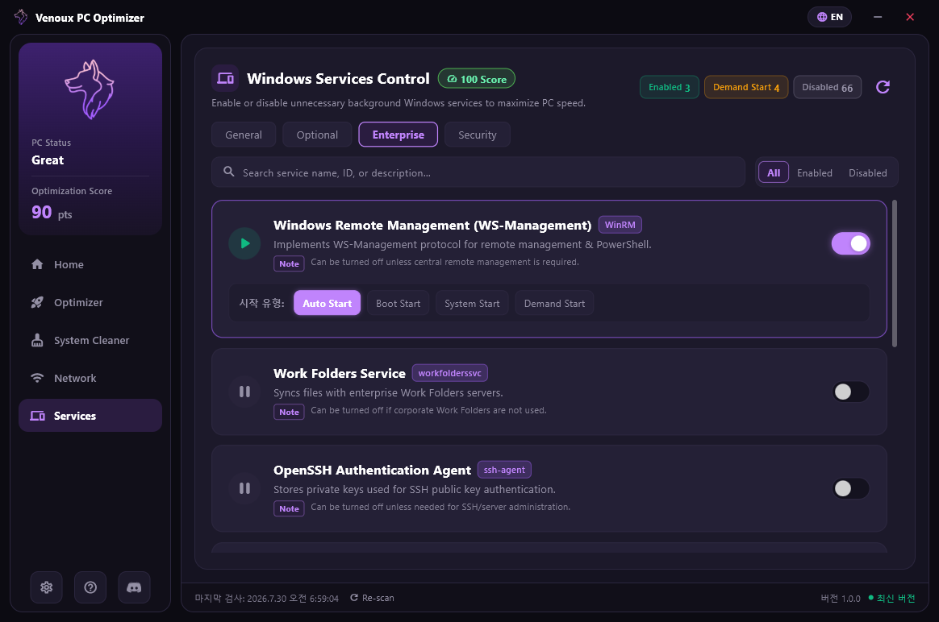Select Services in the sidebar

point(90,416)
